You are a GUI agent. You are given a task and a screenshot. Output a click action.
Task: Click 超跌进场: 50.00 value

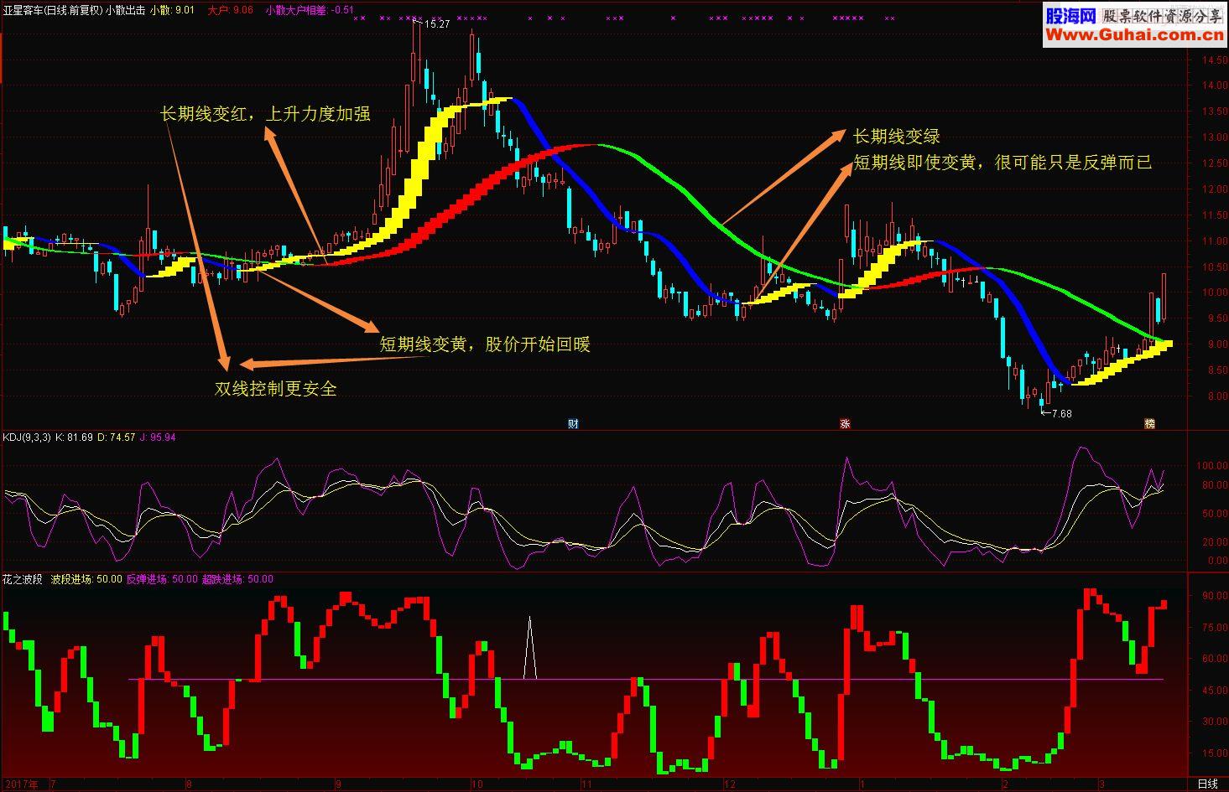(237, 579)
